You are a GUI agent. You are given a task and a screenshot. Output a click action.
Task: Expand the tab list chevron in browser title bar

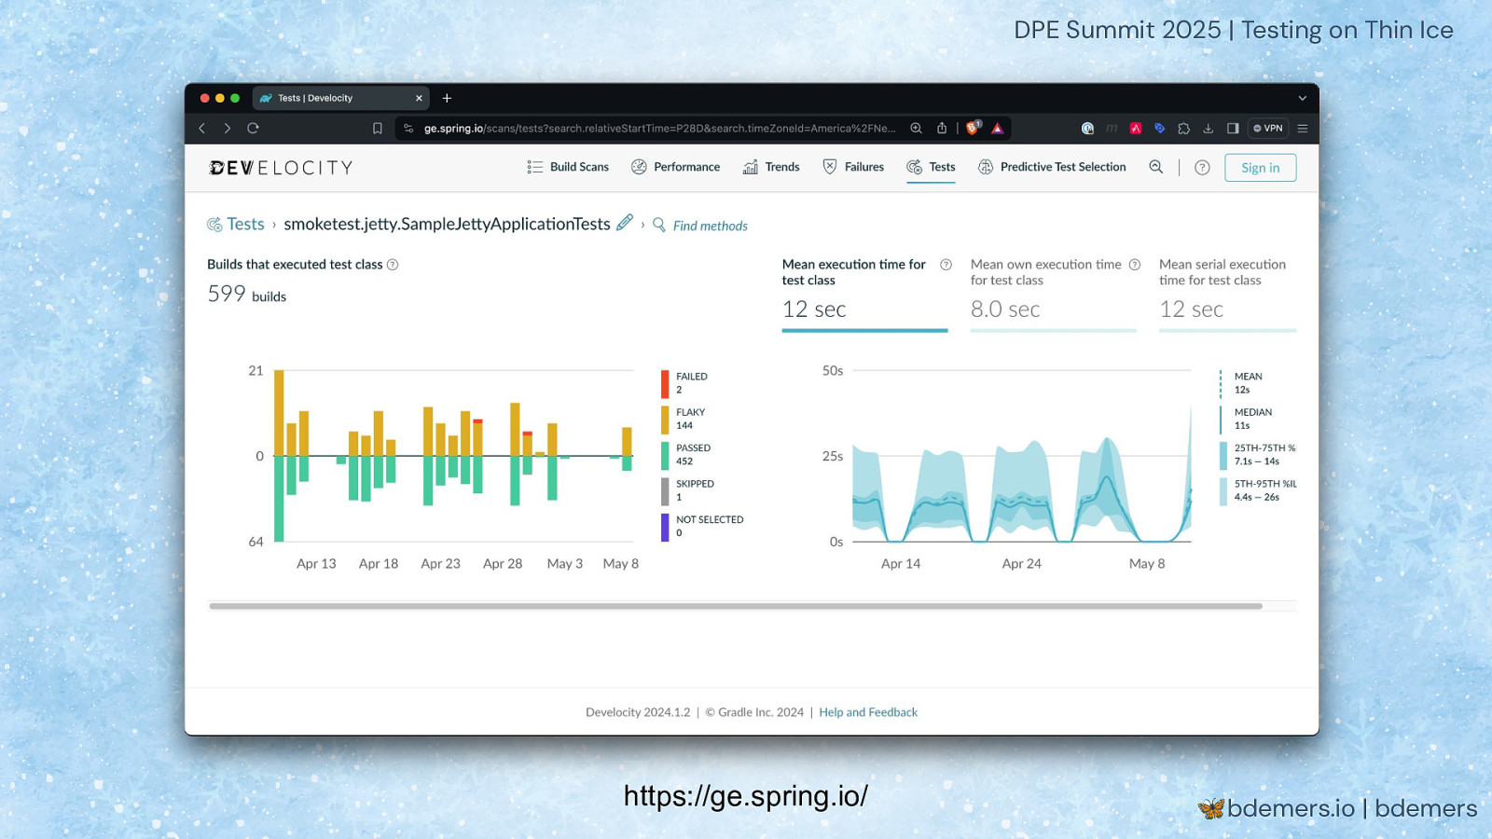(1302, 98)
